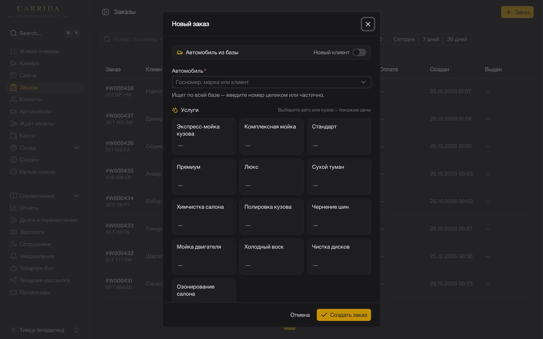Click the Белый список sidebar icon

(14, 172)
